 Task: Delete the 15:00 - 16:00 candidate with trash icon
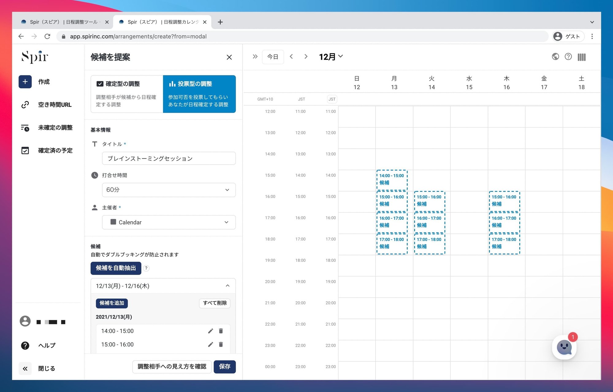(221, 344)
